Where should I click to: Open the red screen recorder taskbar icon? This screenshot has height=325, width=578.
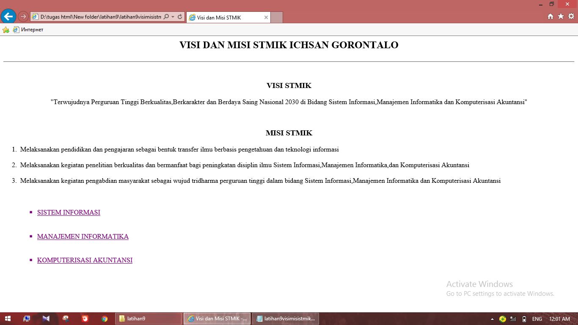[x=85, y=319]
